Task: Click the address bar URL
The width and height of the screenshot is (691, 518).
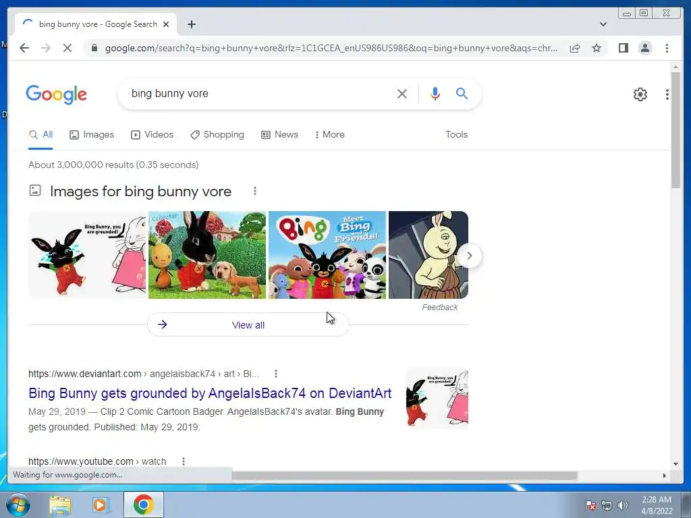Action: coord(331,48)
